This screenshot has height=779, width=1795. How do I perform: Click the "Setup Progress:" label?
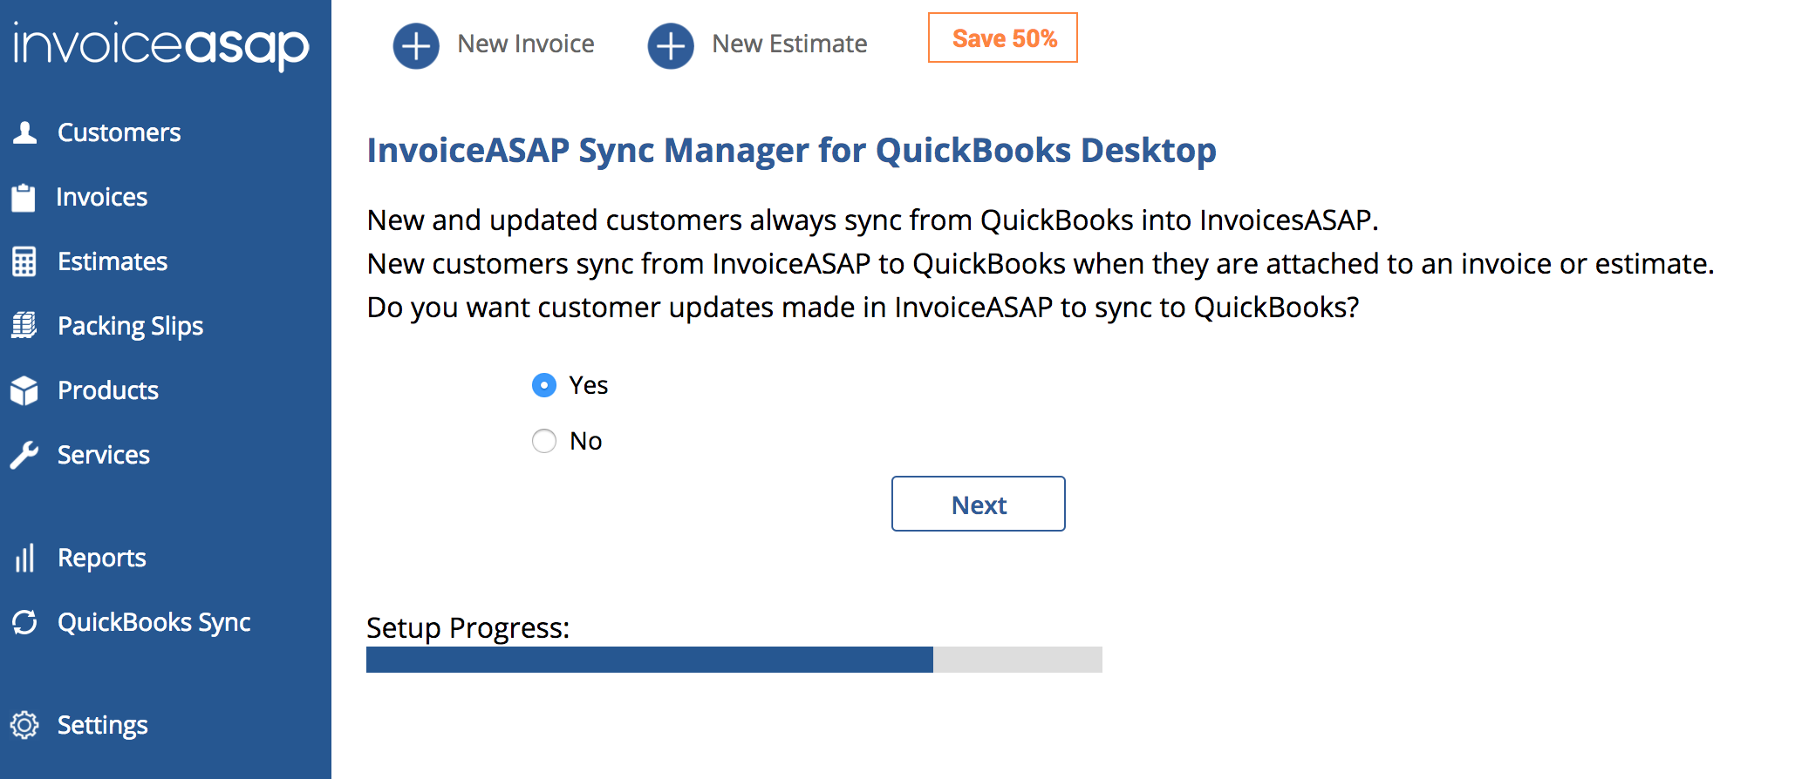(468, 627)
